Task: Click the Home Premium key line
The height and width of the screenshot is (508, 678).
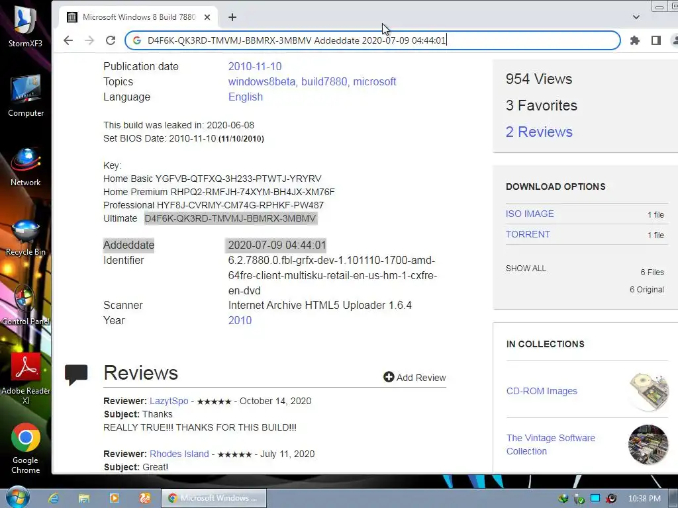Action: point(218,192)
